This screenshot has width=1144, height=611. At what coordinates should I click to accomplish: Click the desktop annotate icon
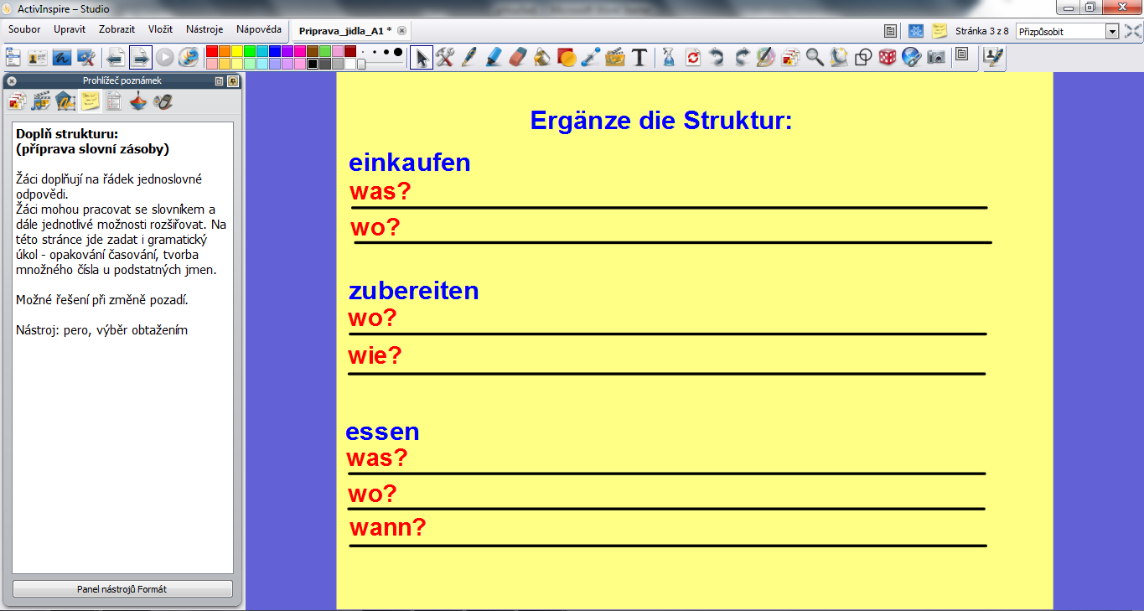pos(62,57)
